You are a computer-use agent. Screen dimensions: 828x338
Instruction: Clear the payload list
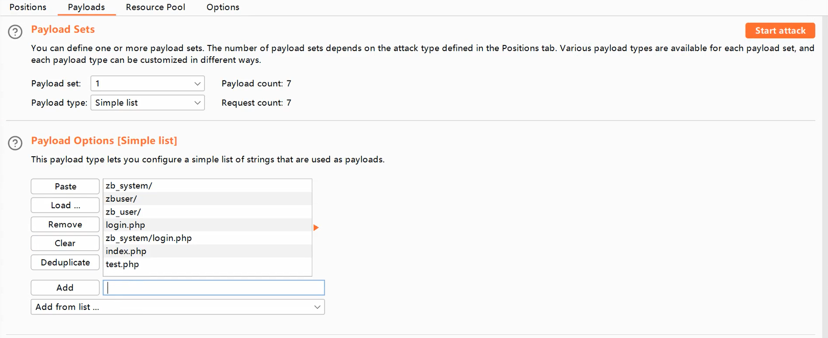click(x=65, y=243)
